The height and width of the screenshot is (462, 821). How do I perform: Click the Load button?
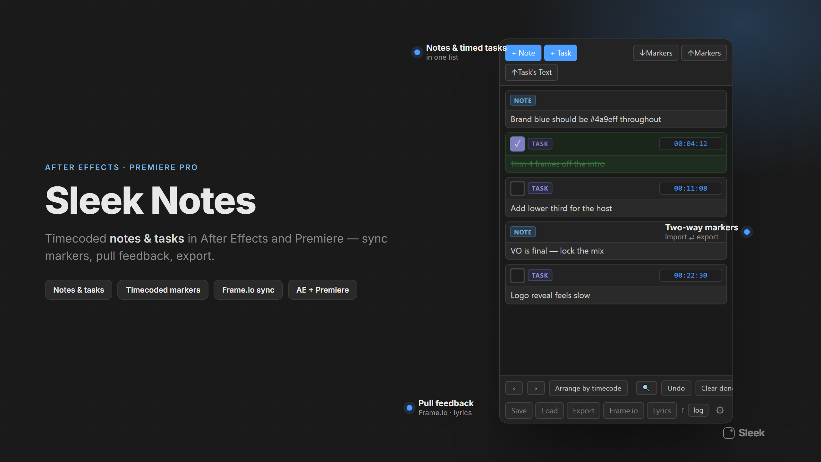tap(549, 411)
